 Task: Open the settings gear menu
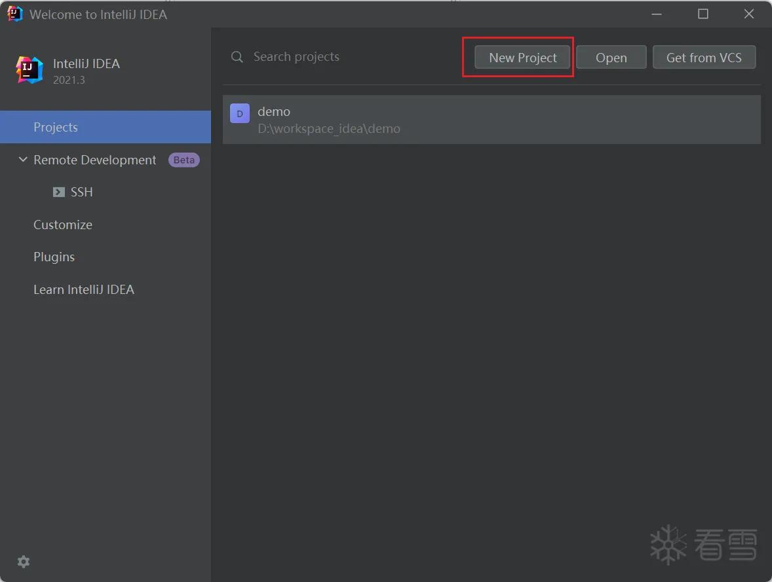23,561
